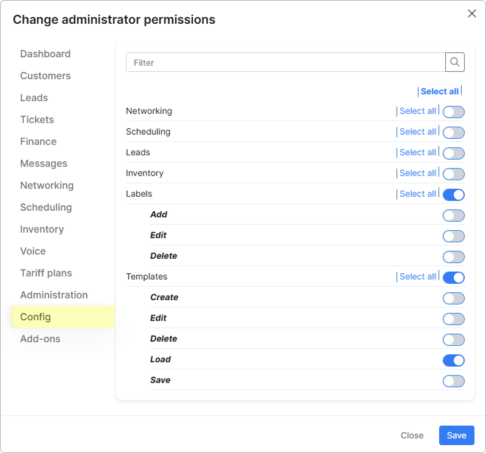Turn off the Templates Load toggle
This screenshot has width=486, height=453.
[x=453, y=360]
